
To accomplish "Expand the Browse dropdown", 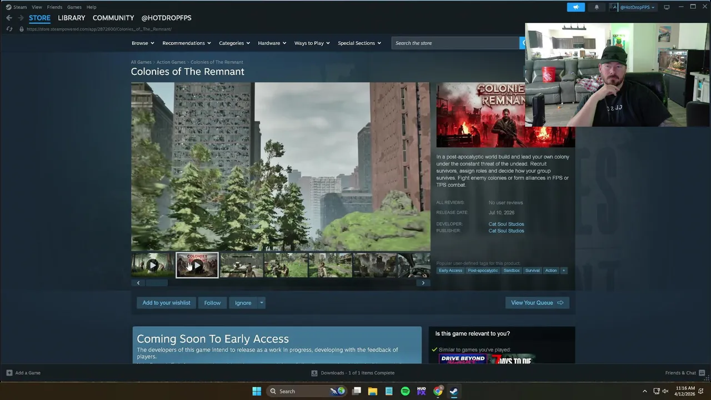I will (143, 43).
